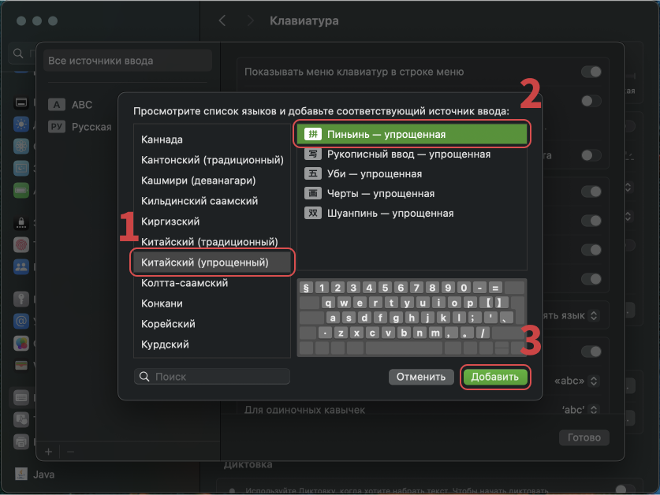Screen dimensions: 660x495
Task: Go forward with the right chevron
Action: coord(251,20)
